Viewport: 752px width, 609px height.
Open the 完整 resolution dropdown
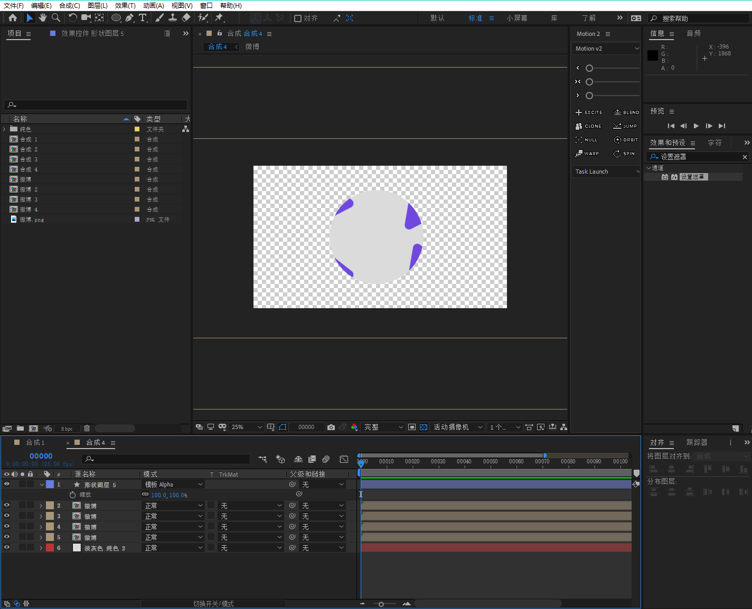(x=383, y=427)
